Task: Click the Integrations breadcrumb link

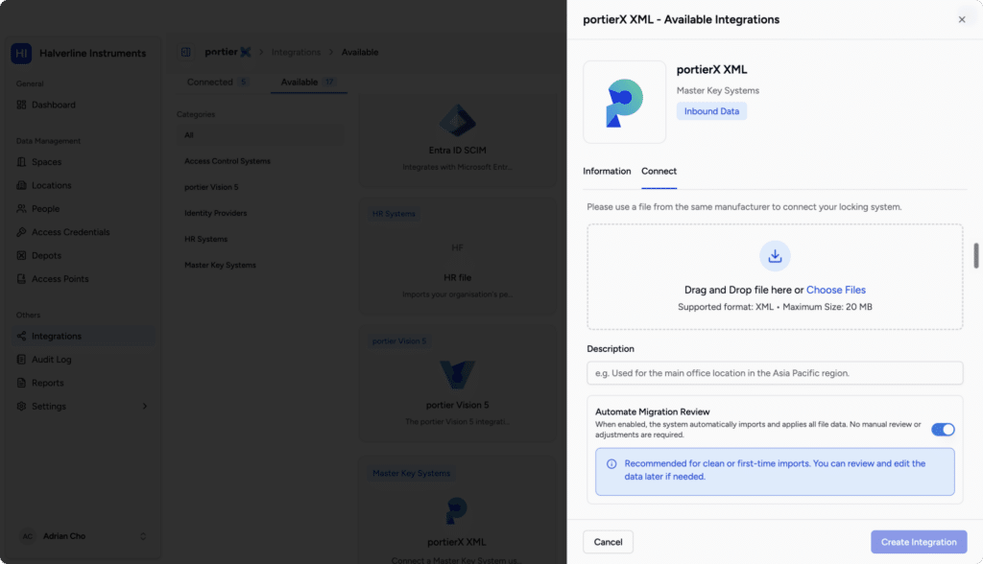Action: [x=296, y=52]
